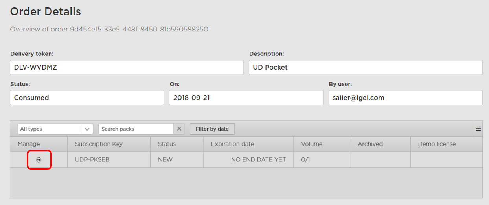Sort by Subscription Key column header
Screen dimensions: 489x205
click(x=99, y=144)
